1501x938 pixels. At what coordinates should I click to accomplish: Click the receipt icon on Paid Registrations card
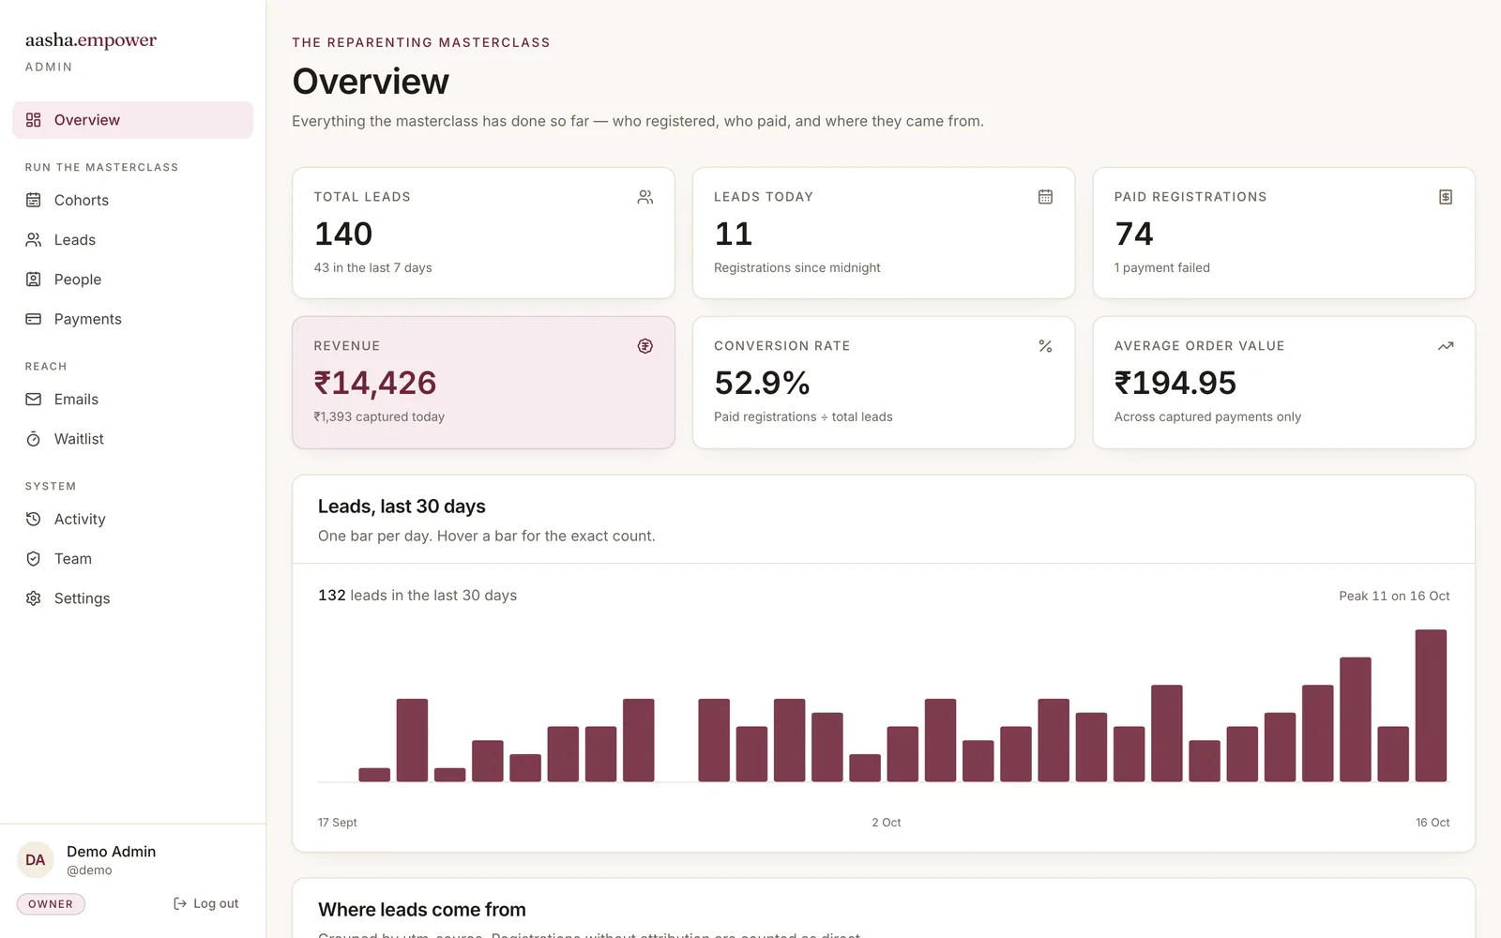point(1446,197)
